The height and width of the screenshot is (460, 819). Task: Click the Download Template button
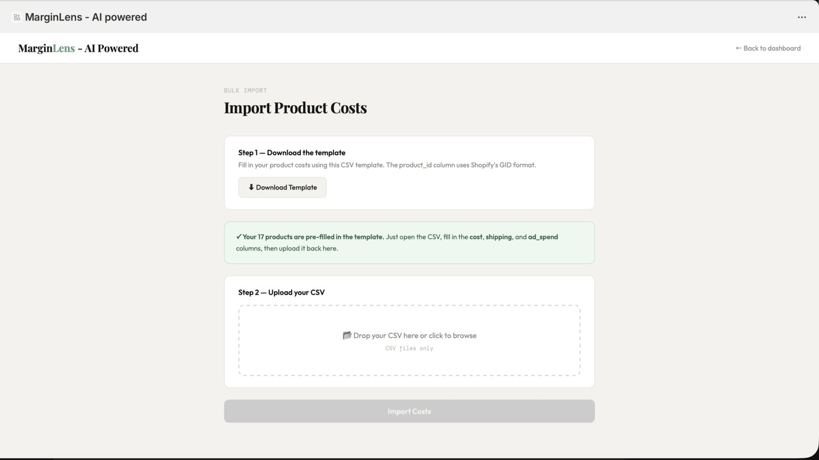coord(282,188)
